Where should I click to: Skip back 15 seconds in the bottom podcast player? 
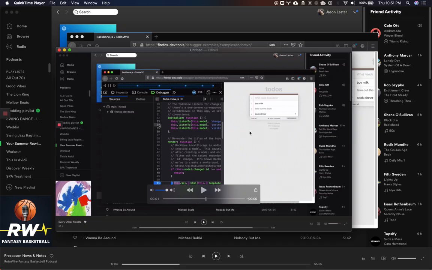tap(190, 256)
